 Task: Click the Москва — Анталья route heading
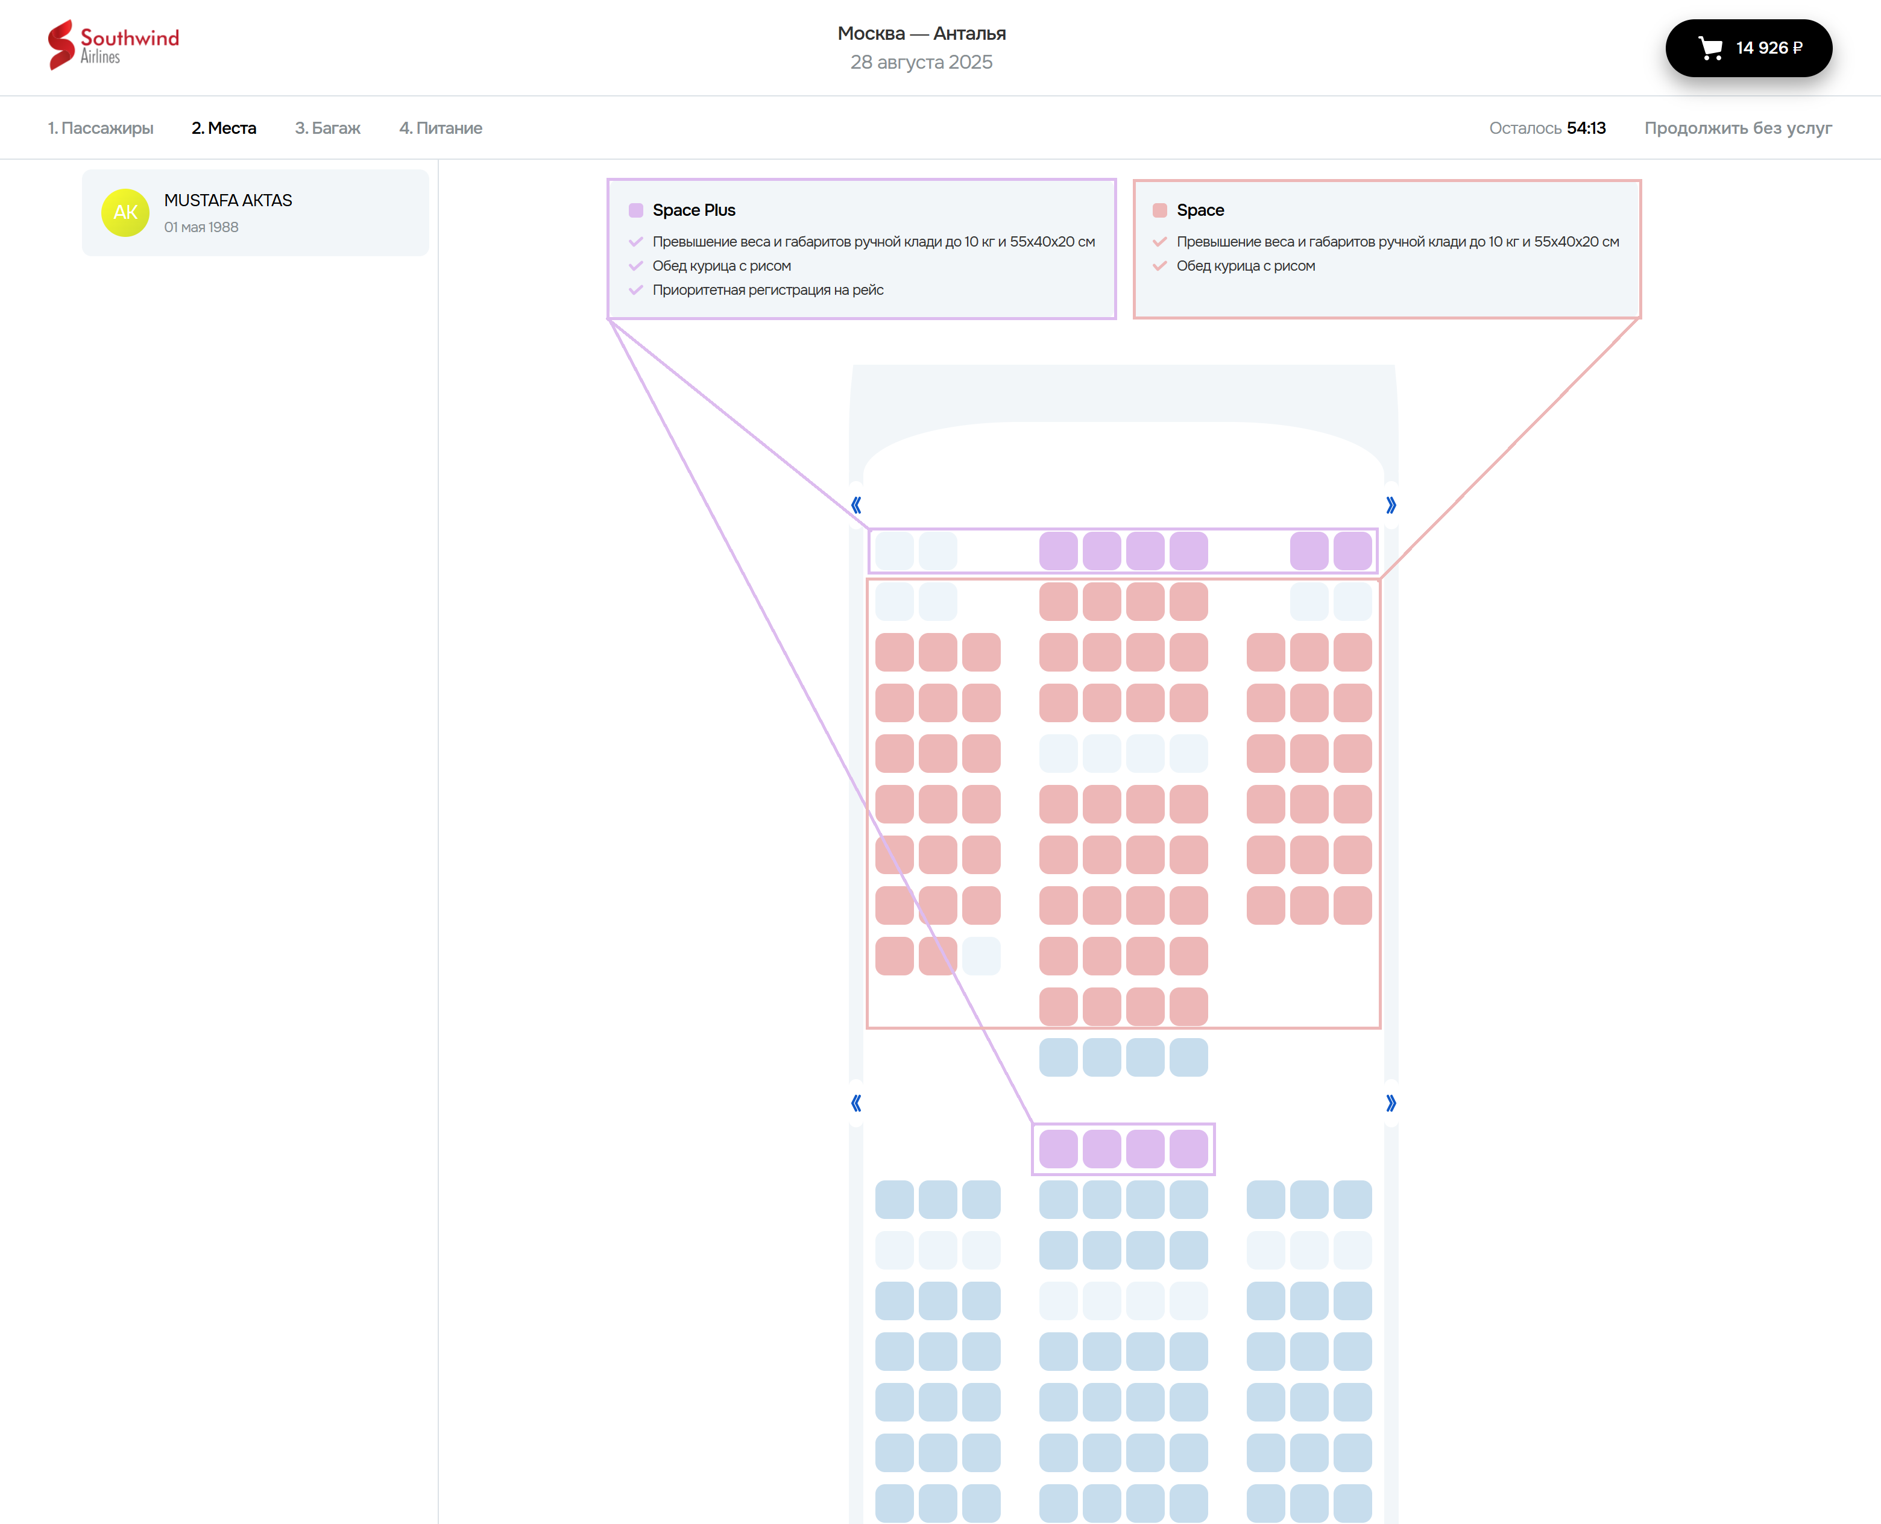point(921,33)
